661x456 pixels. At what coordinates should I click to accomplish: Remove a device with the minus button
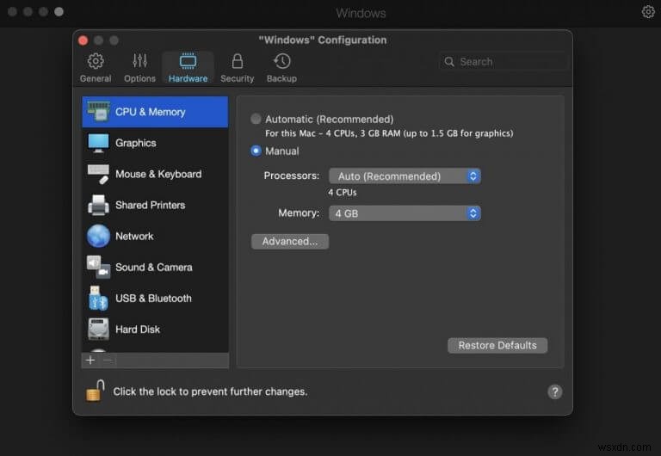coord(108,360)
